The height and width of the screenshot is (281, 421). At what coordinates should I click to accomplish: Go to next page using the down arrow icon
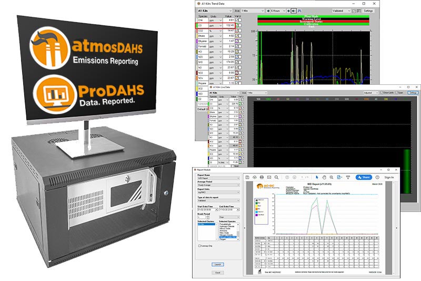pos(294,178)
